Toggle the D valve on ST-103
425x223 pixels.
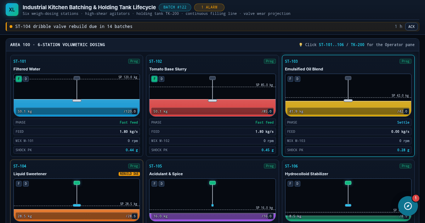pyautogui.click(x=297, y=79)
